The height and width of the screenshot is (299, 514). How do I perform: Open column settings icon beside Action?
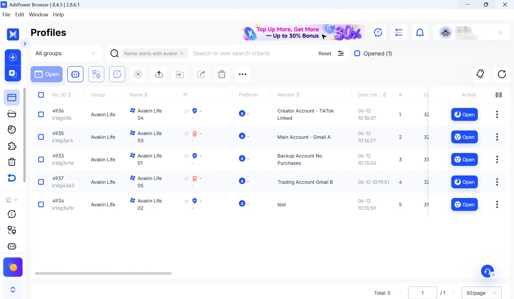click(x=499, y=95)
